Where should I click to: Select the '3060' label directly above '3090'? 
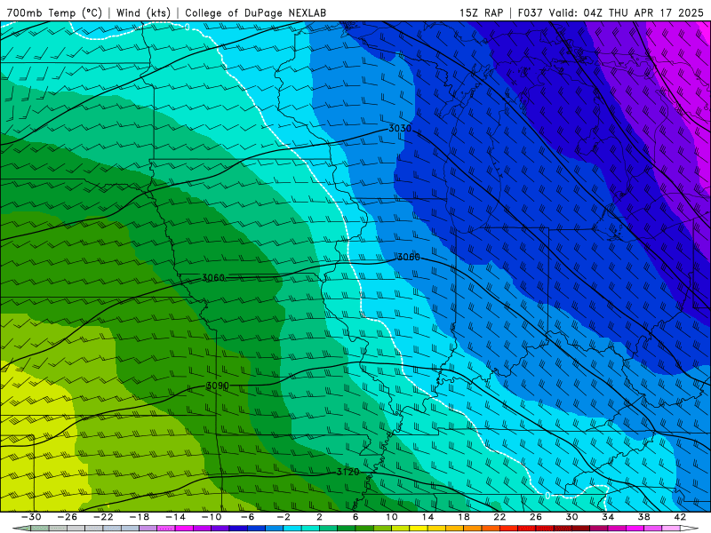[213, 277]
